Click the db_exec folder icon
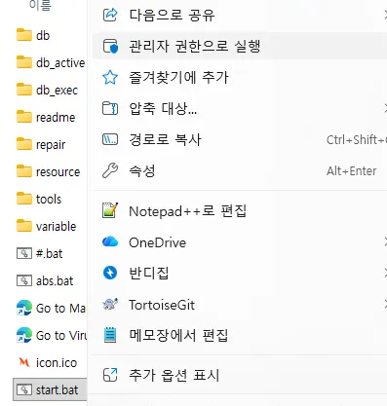Screen dimensions: 387x406 (x=24, y=90)
